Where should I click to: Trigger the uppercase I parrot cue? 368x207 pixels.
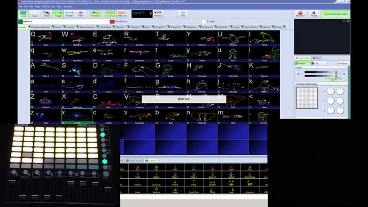264,38
